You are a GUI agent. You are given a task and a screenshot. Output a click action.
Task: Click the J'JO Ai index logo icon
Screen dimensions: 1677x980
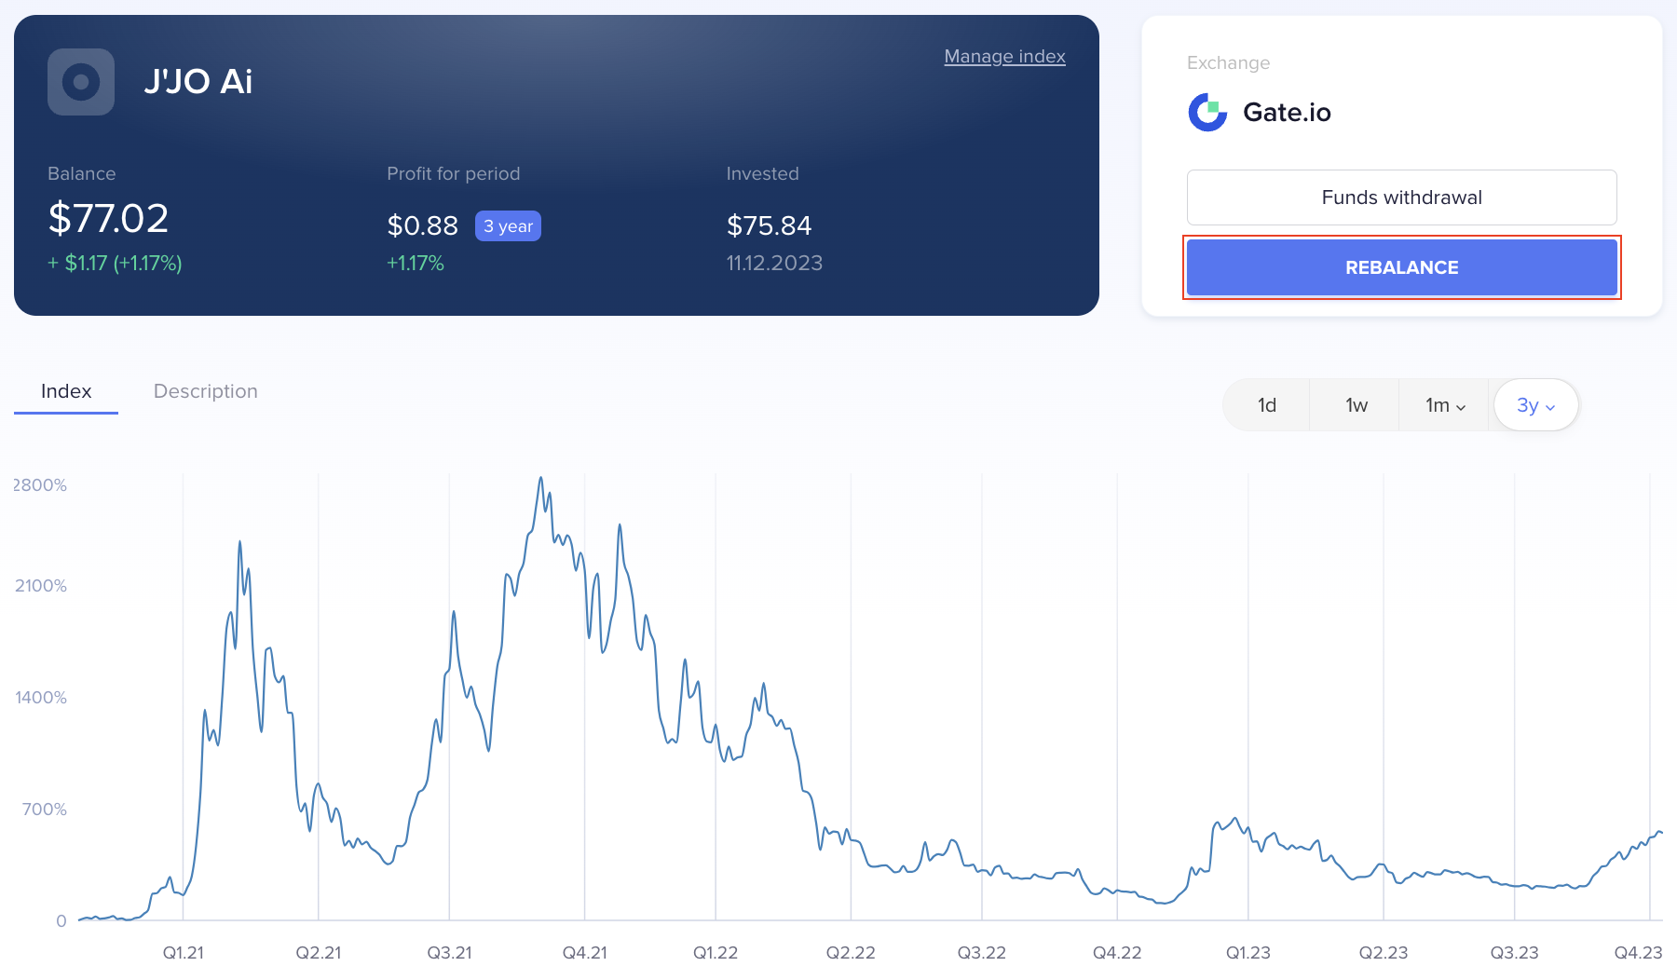coord(81,82)
